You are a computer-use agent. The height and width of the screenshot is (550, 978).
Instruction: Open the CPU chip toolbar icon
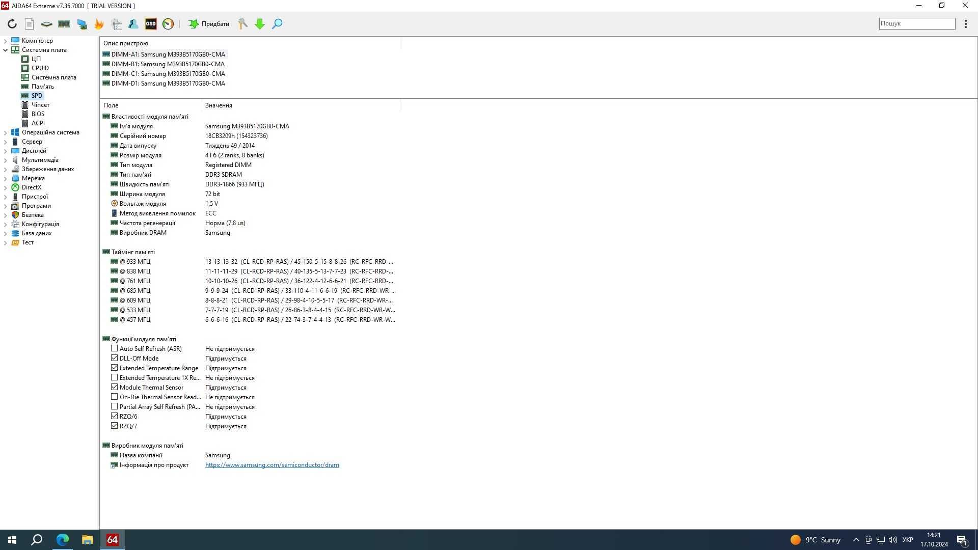click(x=46, y=24)
